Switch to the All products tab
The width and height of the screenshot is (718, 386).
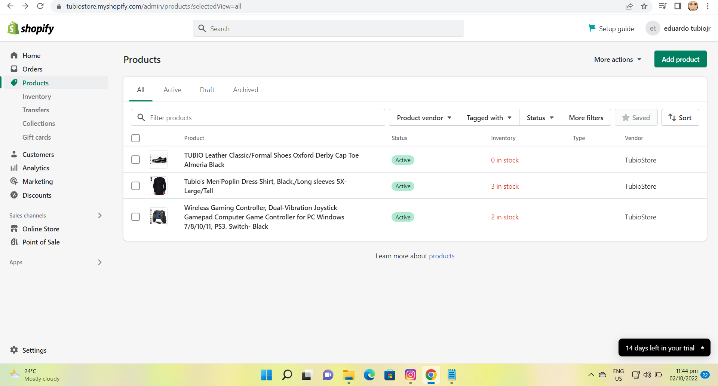click(x=141, y=90)
